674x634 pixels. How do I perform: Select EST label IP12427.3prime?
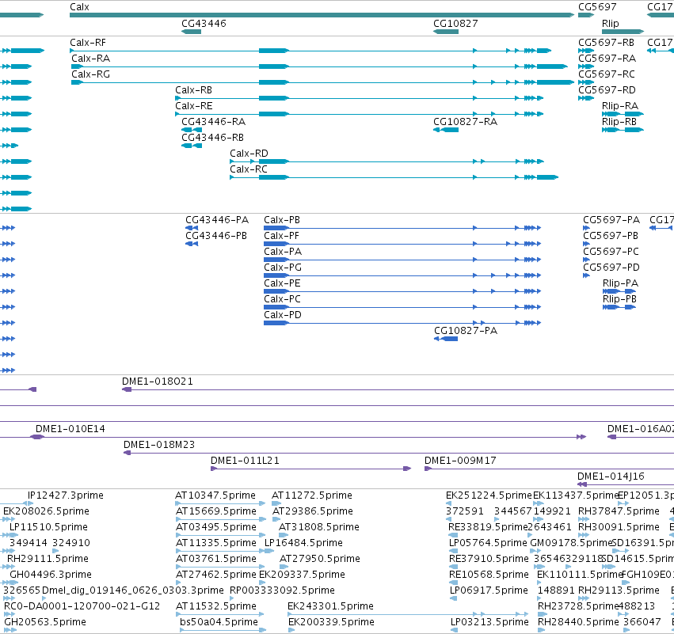coord(66,495)
